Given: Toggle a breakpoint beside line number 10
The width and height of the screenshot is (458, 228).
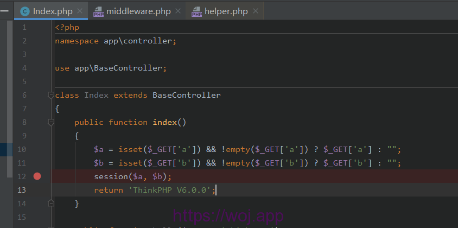Looking at the screenshot, I should pyautogui.click(x=37, y=149).
